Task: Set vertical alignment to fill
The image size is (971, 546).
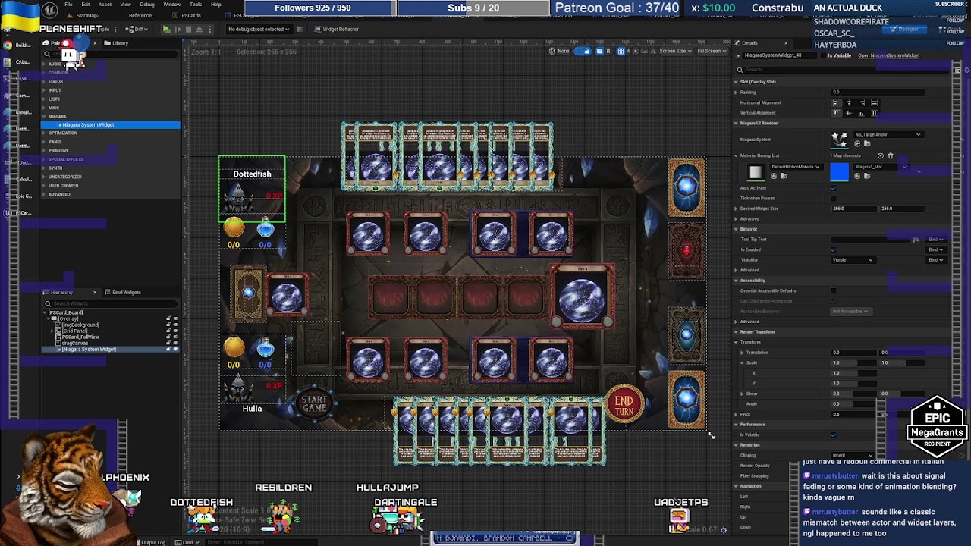Action: [874, 113]
